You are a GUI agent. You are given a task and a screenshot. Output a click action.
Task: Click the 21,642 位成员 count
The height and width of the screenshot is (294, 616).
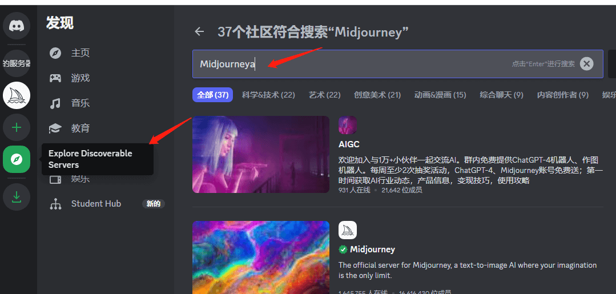click(402, 190)
